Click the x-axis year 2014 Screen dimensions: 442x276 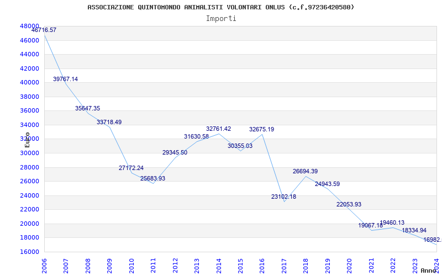click(x=219, y=266)
